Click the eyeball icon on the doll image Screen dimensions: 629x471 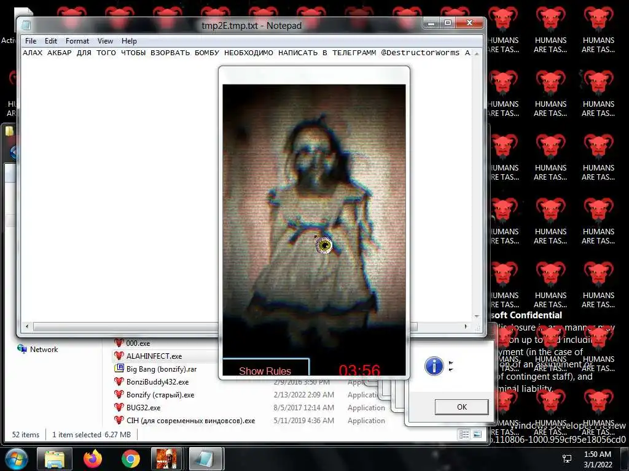tap(323, 245)
